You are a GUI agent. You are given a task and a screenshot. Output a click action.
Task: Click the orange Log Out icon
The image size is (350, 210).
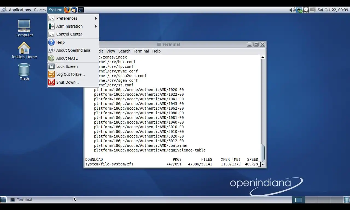pyautogui.click(x=51, y=74)
